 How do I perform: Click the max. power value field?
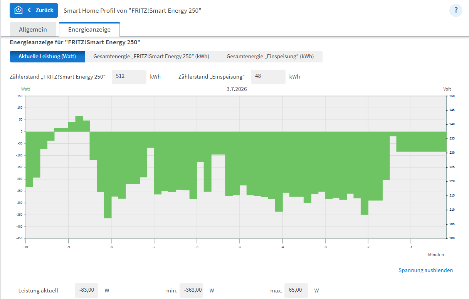[x=296, y=291]
